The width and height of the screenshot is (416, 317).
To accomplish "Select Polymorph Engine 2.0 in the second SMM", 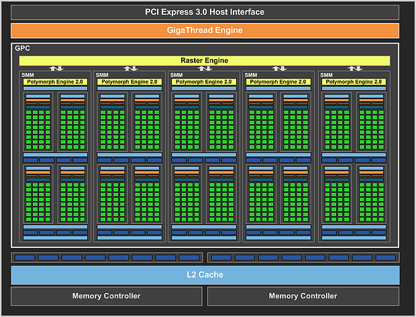I will [x=129, y=82].
